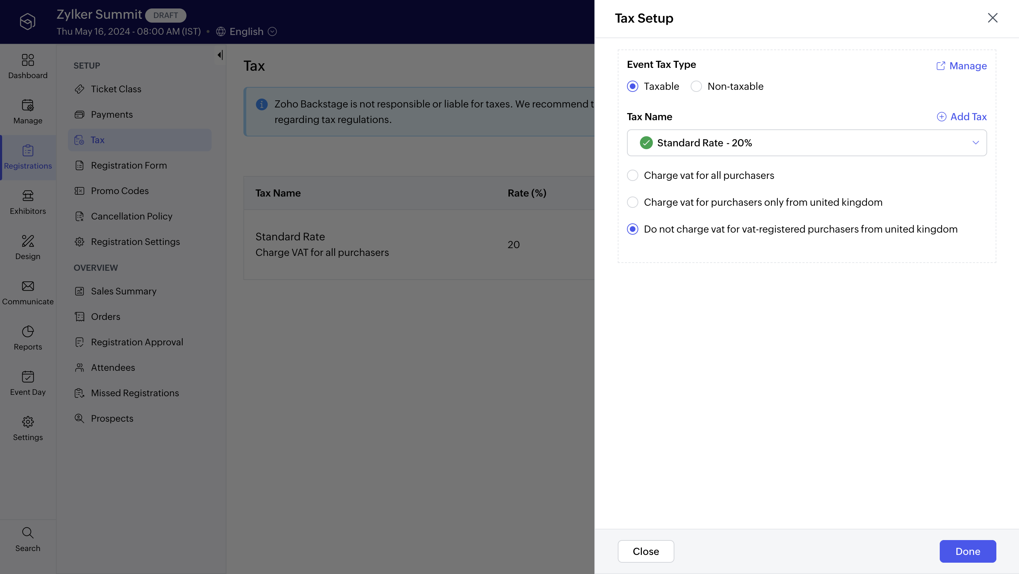This screenshot has height=574, width=1019.
Task: Open the Design section icon
Action: 28,241
